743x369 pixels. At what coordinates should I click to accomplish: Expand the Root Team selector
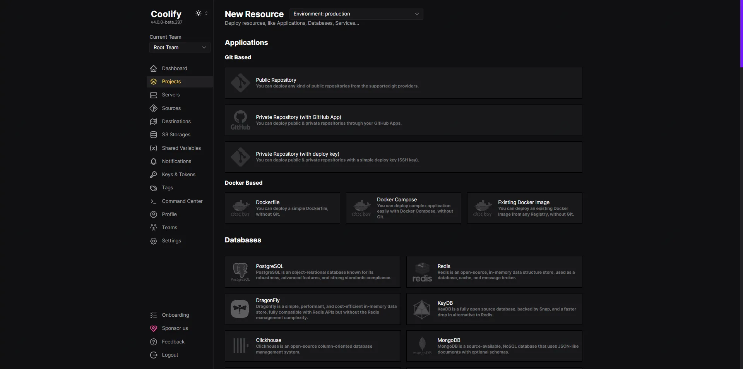(x=180, y=48)
